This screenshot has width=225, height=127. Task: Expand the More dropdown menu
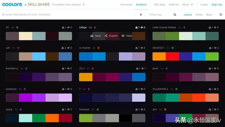(x=187, y=4)
